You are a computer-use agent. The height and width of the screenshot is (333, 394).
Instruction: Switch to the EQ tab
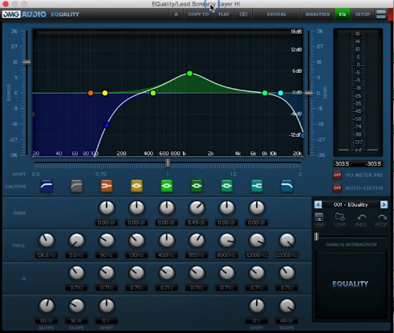coord(342,14)
